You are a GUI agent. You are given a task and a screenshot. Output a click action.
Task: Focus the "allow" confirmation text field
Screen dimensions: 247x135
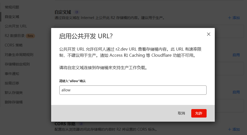pyautogui.click(x=133, y=90)
